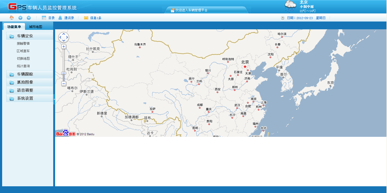Open the message envelope icon
The width and height of the screenshot is (387, 193).
pos(86,18)
